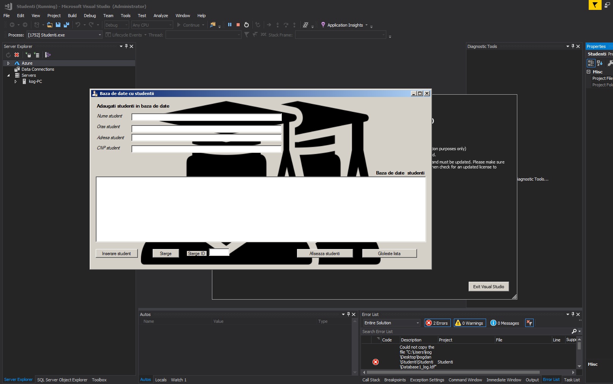Expand the kog-PC server node

(x=16, y=81)
